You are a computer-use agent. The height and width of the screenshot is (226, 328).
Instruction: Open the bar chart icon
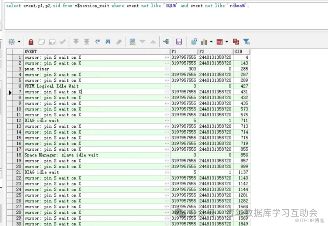point(204,42)
